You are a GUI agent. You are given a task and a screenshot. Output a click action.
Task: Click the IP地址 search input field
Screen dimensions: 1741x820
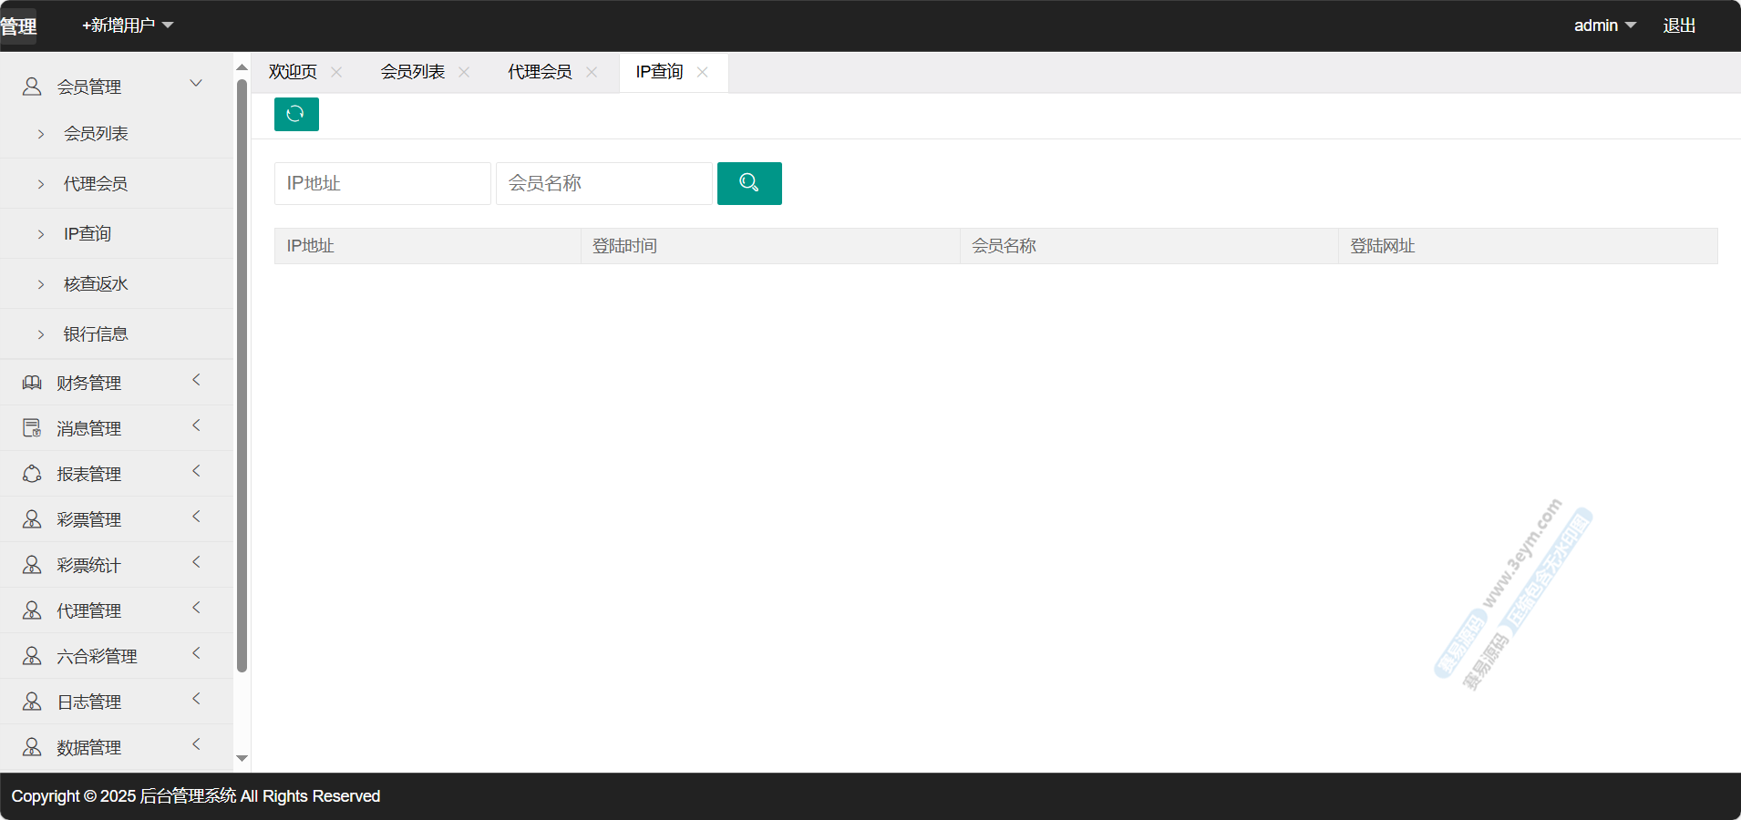pos(382,183)
